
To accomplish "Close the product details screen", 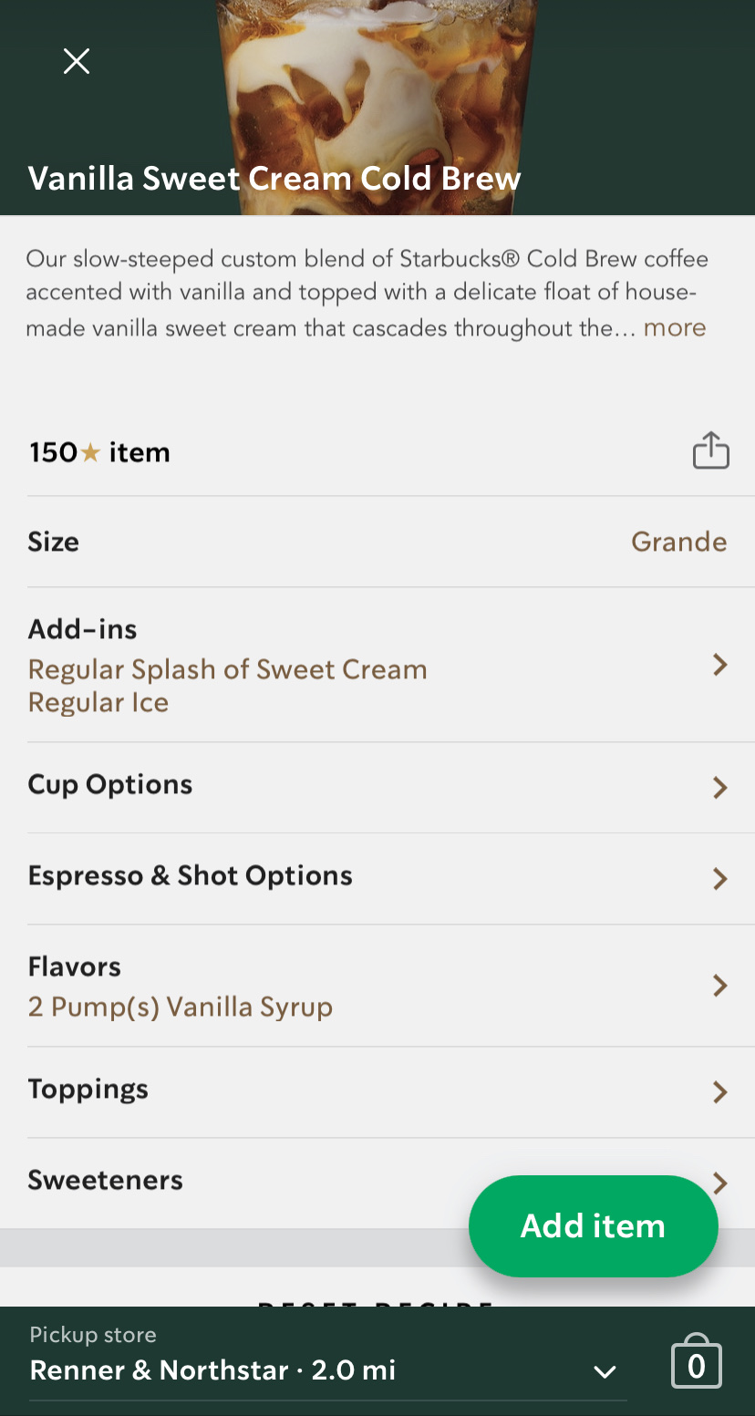I will (77, 61).
